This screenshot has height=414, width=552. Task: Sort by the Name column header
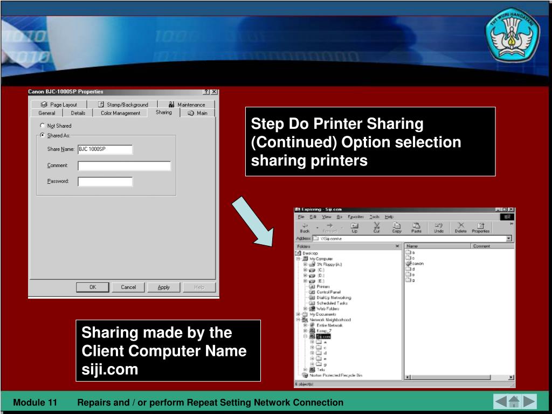click(438, 246)
